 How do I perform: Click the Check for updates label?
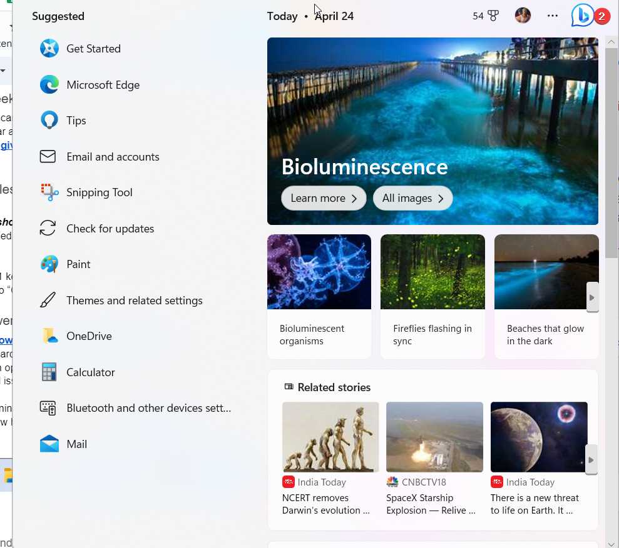pyautogui.click(x=110, y=229)
